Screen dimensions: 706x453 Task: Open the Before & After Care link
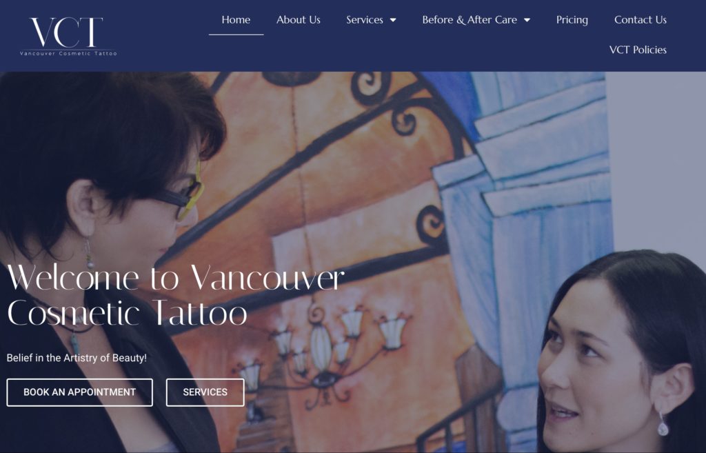(469, 20)
